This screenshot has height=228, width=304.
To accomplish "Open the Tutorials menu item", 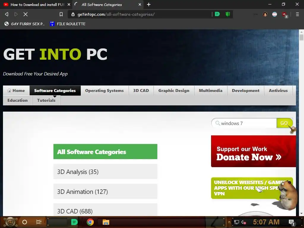I will click(46, 100).
